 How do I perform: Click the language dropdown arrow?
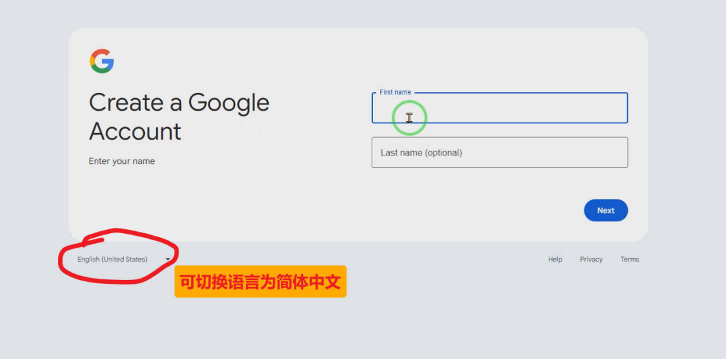(167, 260)
